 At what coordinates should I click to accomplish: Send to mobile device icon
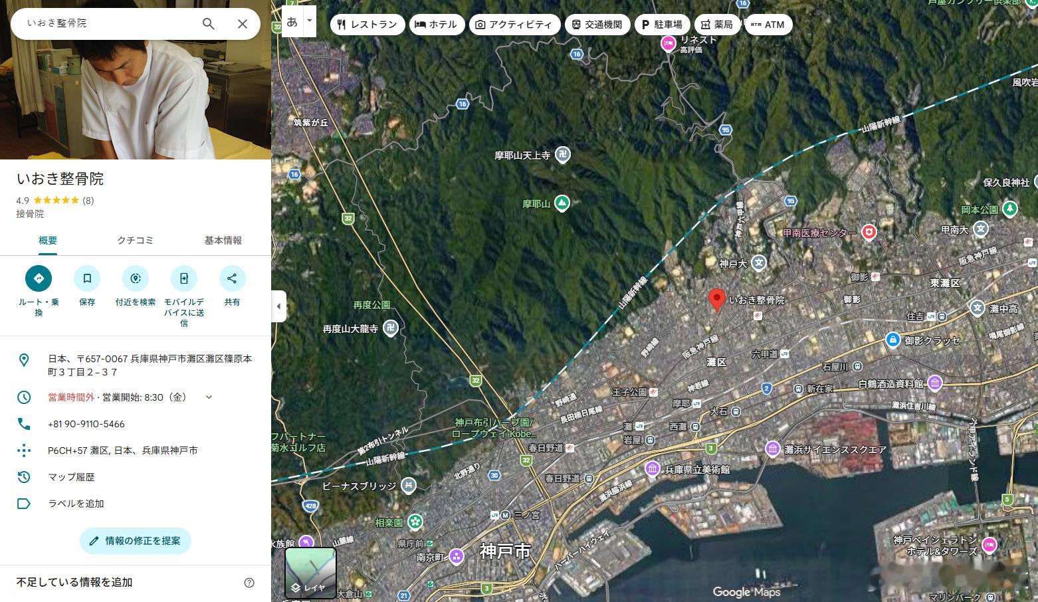184,278
